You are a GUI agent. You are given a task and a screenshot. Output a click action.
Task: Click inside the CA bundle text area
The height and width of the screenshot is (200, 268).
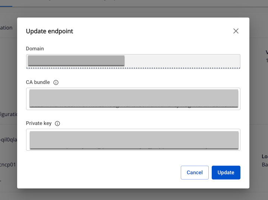133,99
